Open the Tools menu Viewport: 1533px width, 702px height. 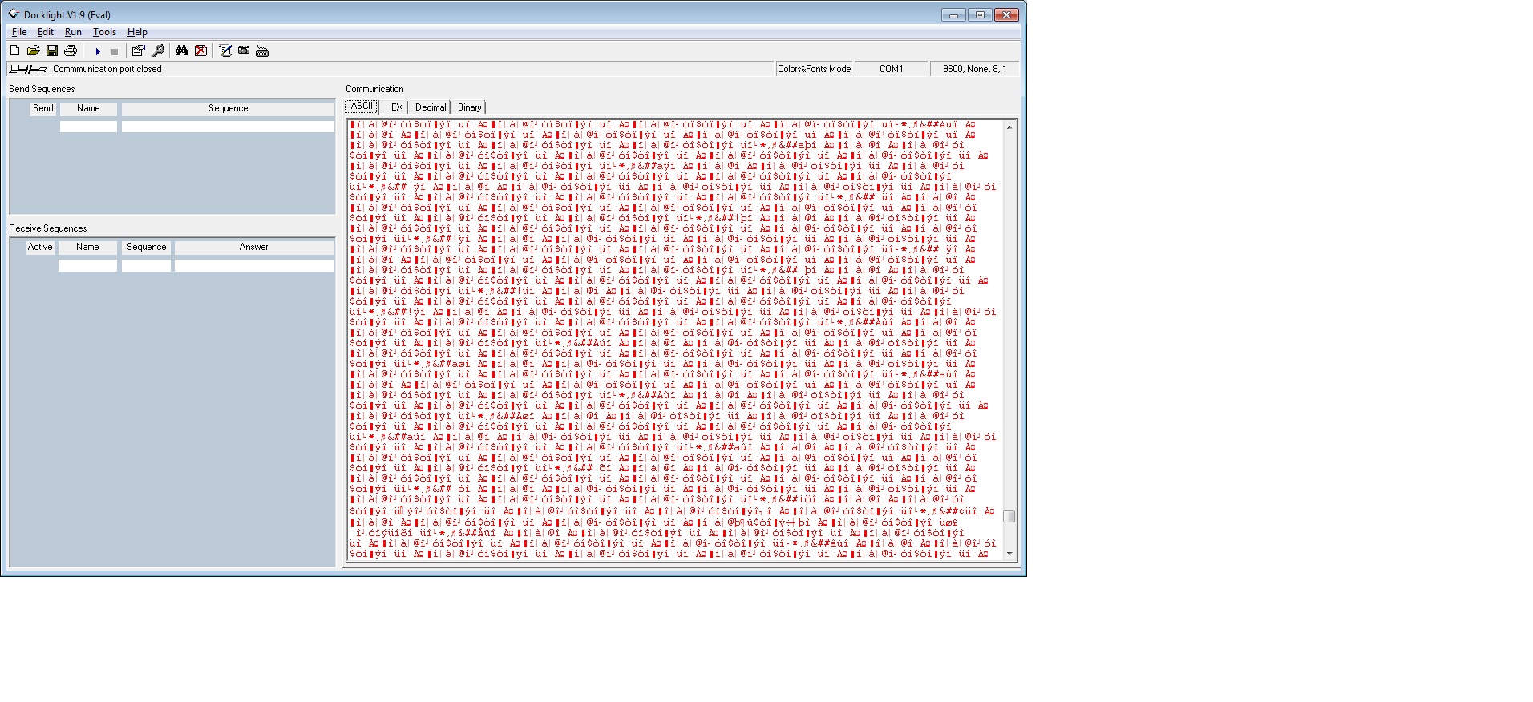click(104, 32)
